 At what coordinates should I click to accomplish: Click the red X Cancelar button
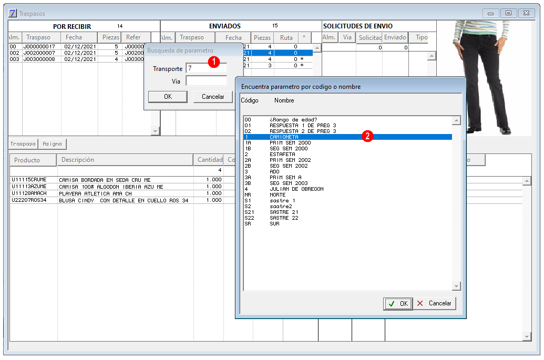[x=434, y=303]
